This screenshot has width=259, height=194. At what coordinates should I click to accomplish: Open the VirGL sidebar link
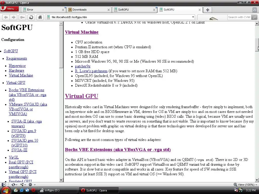(14, 157)
